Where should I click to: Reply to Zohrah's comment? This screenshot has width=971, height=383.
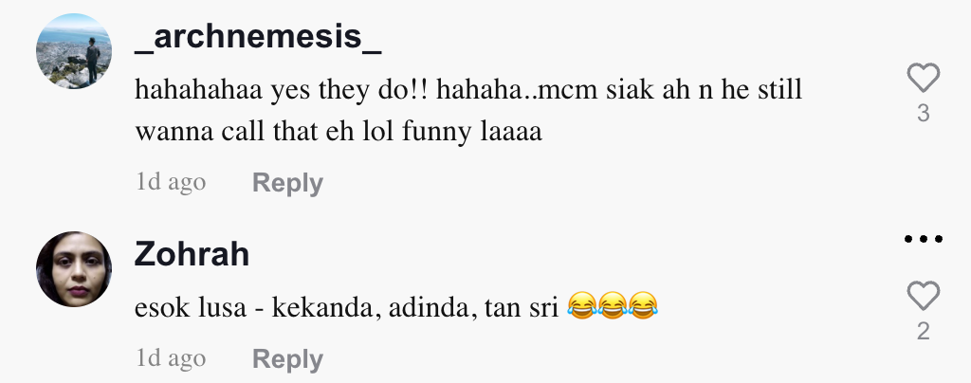click(x=287, y=359)
